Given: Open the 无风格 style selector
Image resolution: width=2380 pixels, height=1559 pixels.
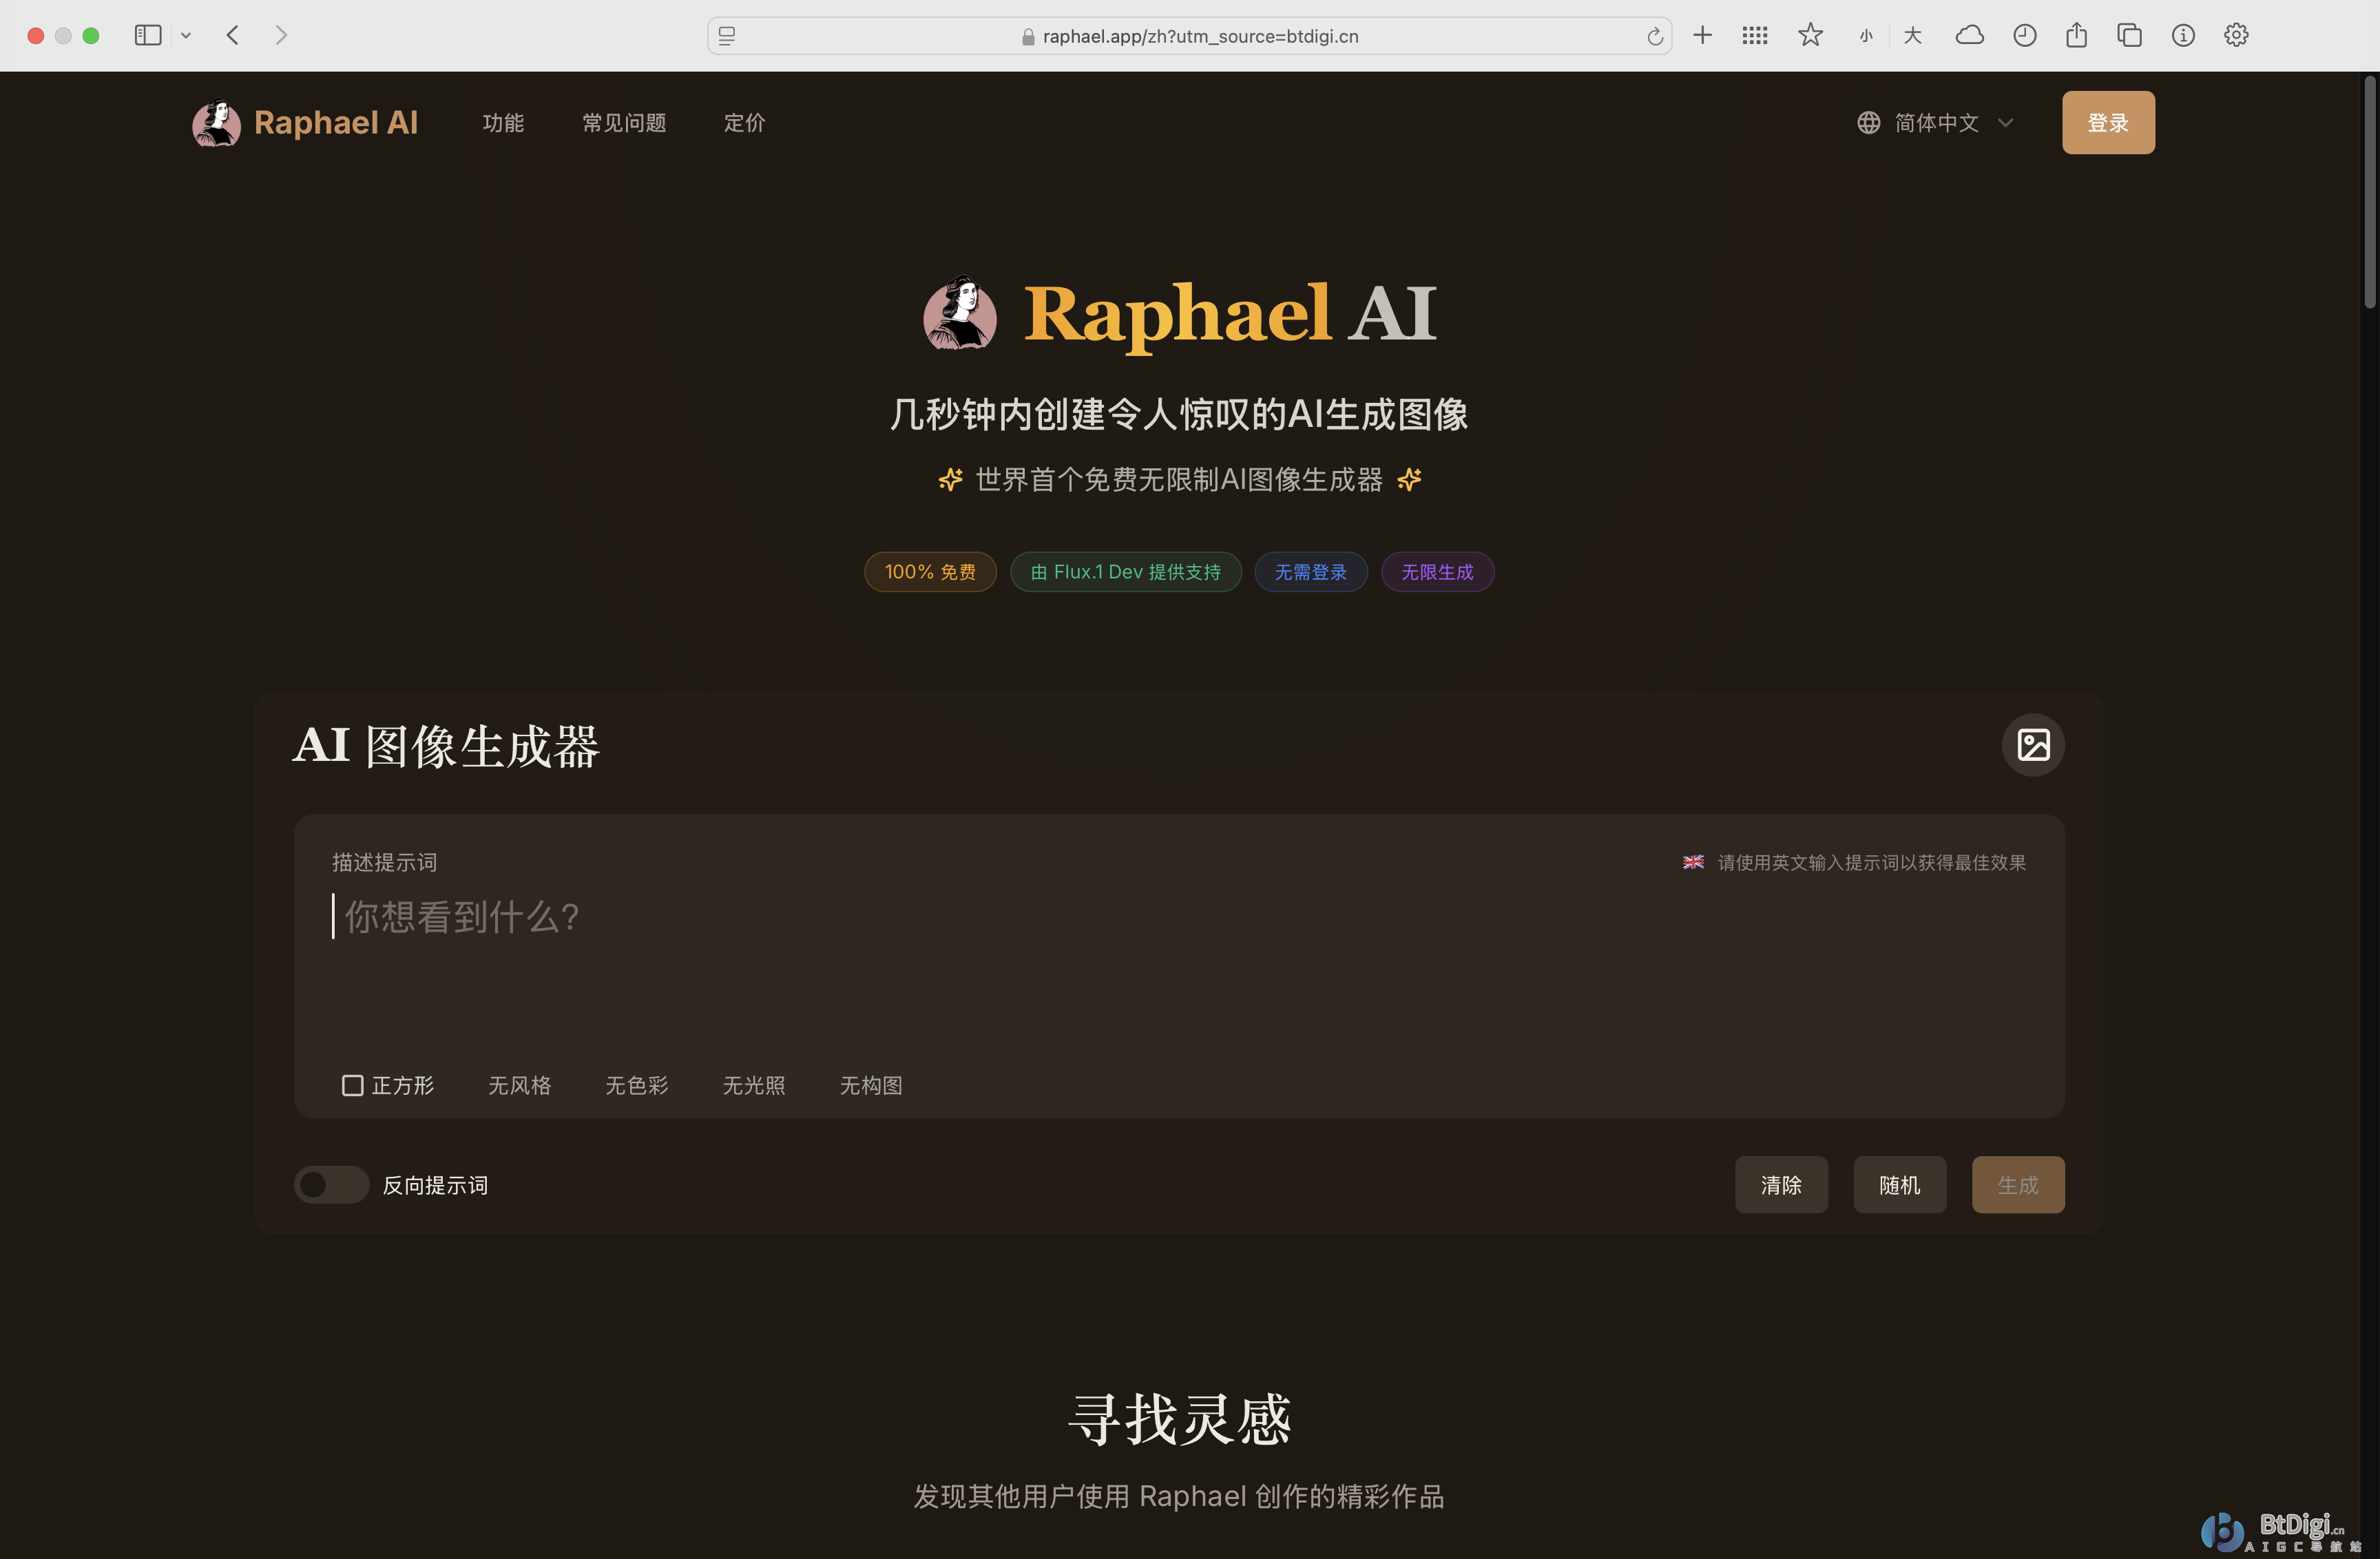Looking at the screenshot, I should 519,1085.
